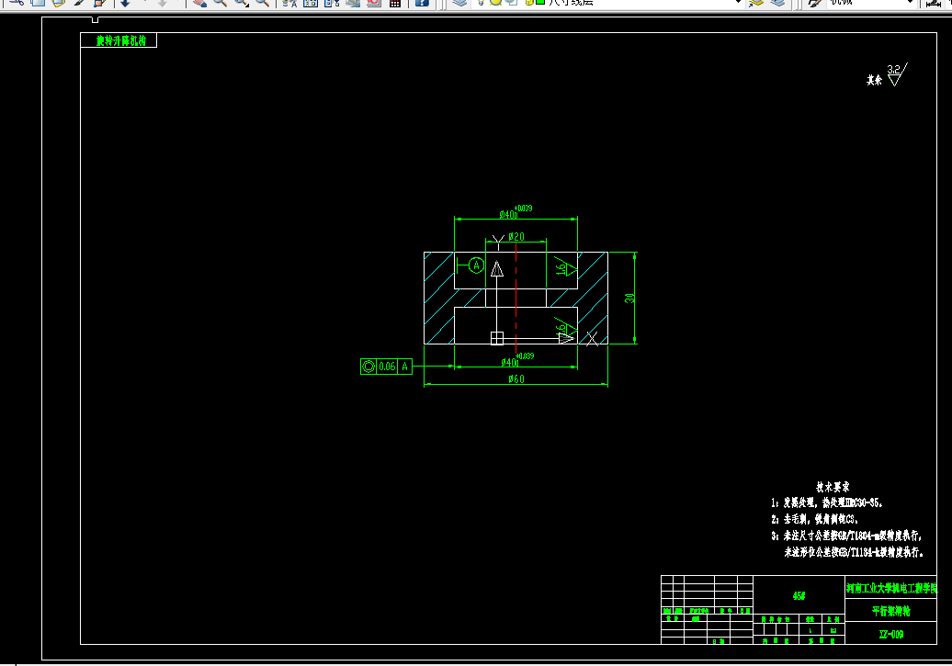Select the lower ø40 dimension text
Image resolution: width=952 pixels, height=666 pixels.
(x=516, y=359)
